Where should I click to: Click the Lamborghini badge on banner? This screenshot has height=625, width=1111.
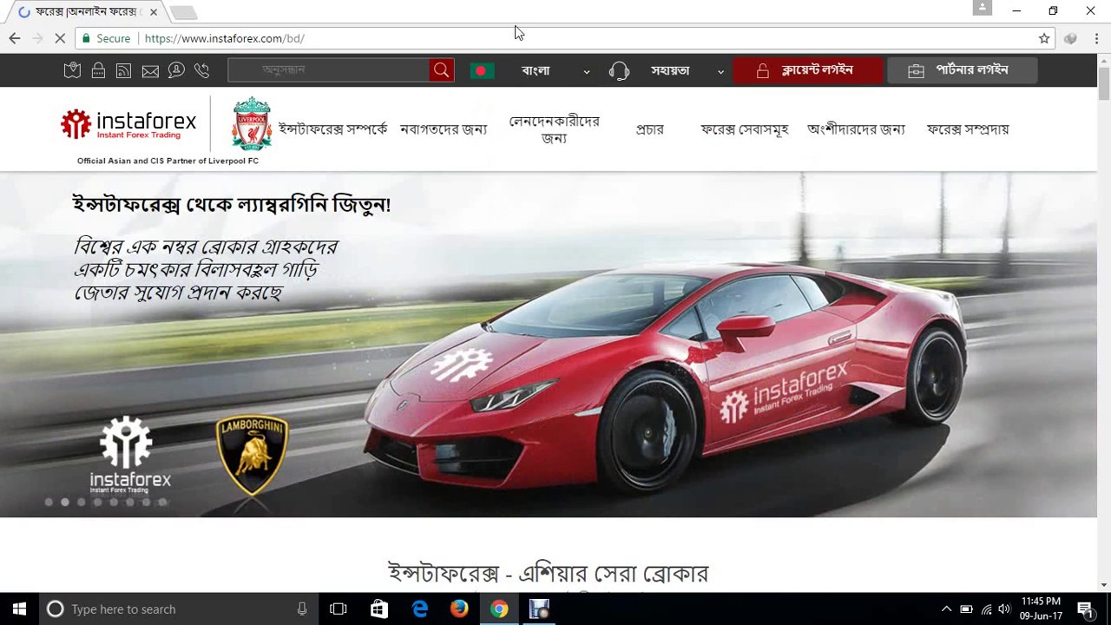point(252,456)
